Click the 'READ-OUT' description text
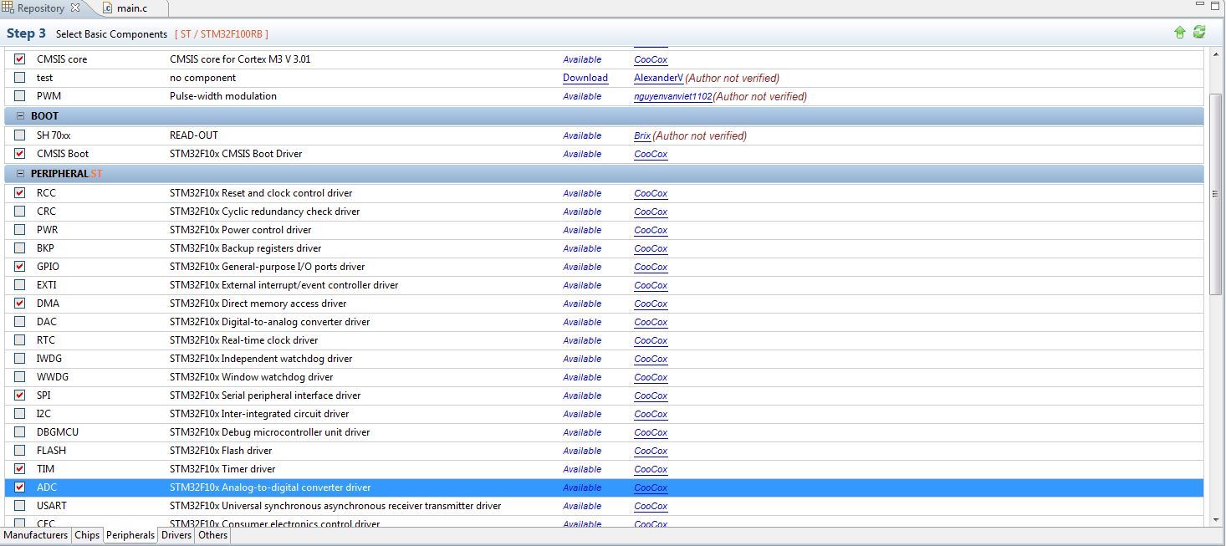Screen dimensions: 1226x546 pos(194,135)
